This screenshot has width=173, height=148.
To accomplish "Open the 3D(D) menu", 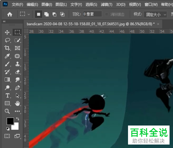I will 121,4.
